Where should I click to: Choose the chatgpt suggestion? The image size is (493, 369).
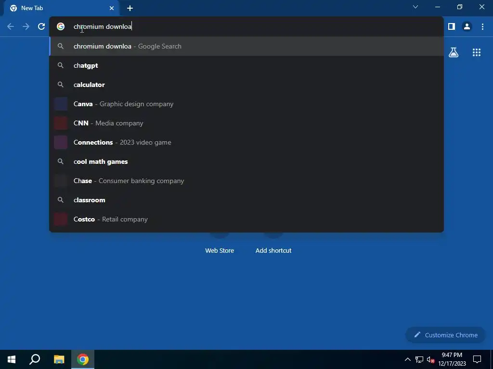click(x=246, y=65)
